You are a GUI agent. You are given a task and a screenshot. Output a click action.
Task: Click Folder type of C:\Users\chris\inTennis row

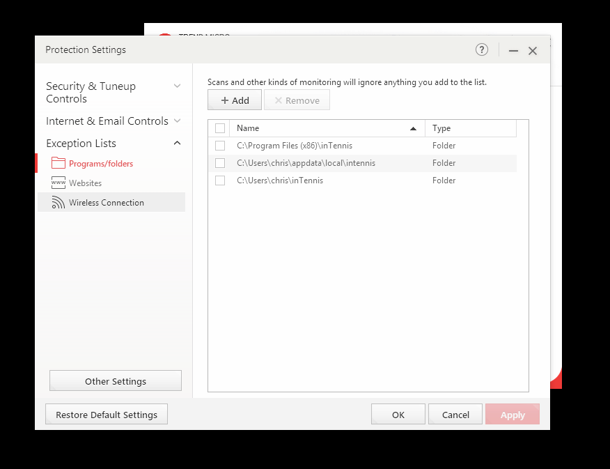[x=444, y=180]
